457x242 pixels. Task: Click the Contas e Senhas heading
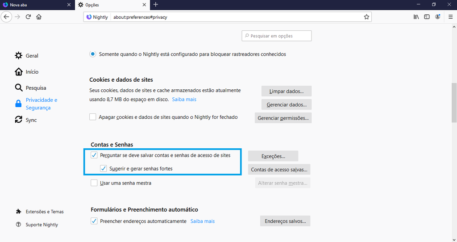tap(112, 145)
